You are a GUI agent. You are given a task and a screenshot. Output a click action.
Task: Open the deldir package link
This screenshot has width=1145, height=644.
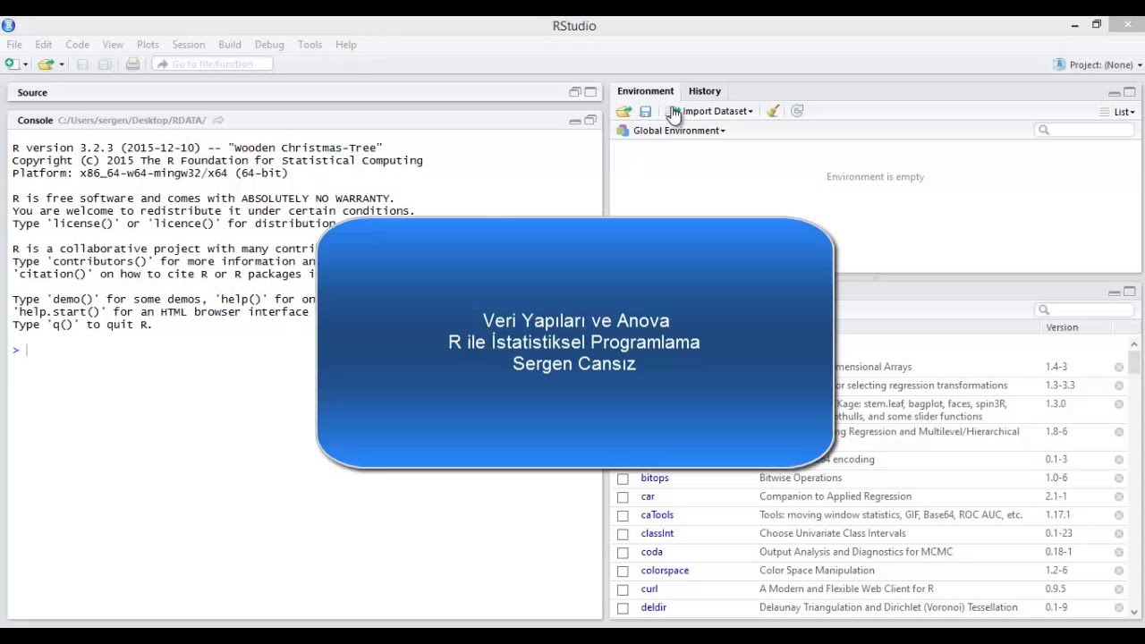pos(654,608)
